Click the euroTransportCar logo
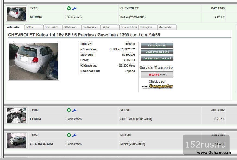Viewport: 237px width, 160px height. click(157, 86)
